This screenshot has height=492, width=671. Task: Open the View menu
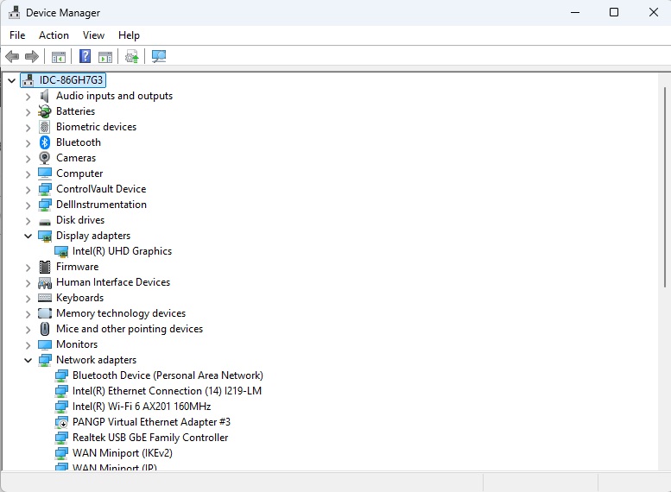coord(93,35)
